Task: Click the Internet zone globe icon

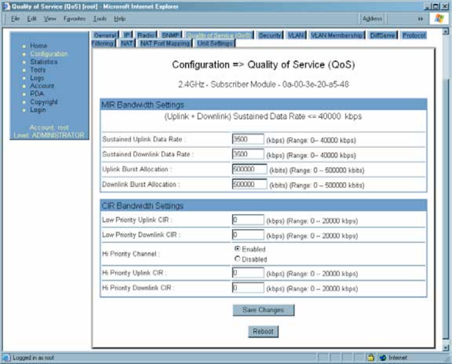Action: click(x=383, y=358)
